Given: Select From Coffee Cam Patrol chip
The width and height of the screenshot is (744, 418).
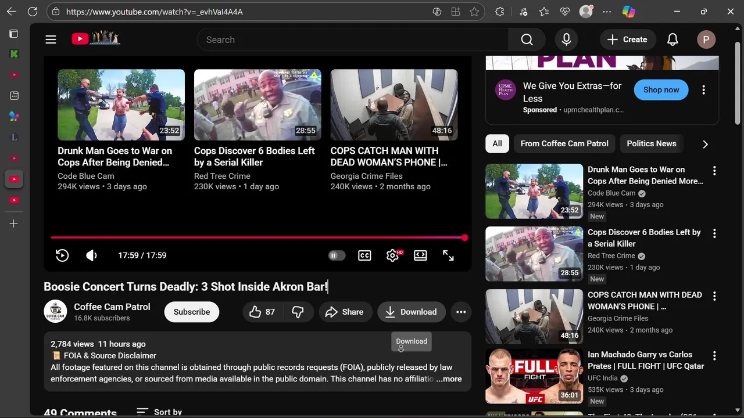Looking at the screenshot, I should click(x=564, y=143).
